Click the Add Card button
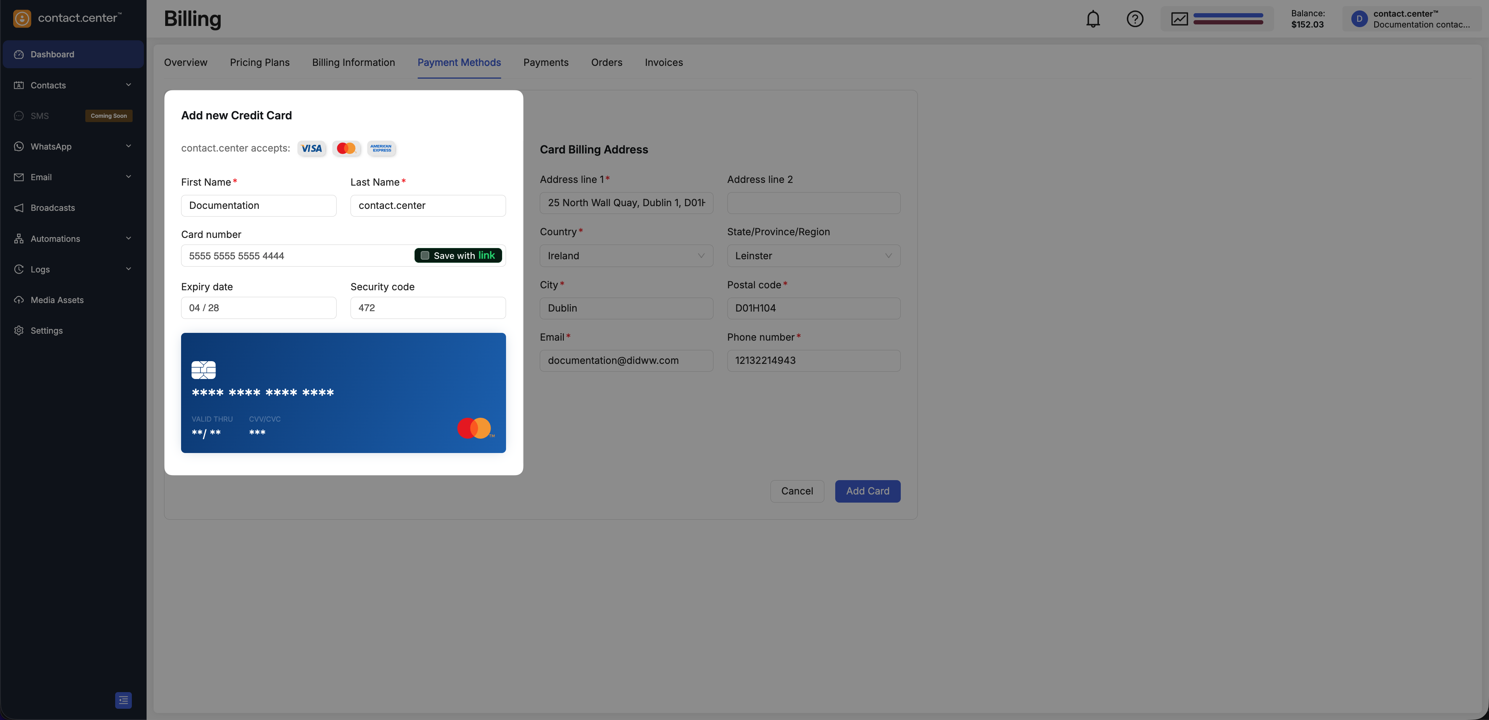1489x720 pixels. (867, 491)
